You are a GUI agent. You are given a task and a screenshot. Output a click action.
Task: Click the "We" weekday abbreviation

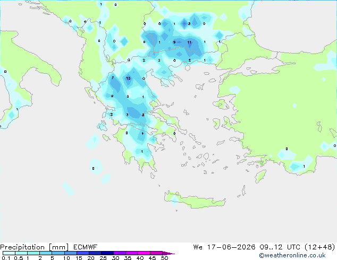(x=198, y=247)
